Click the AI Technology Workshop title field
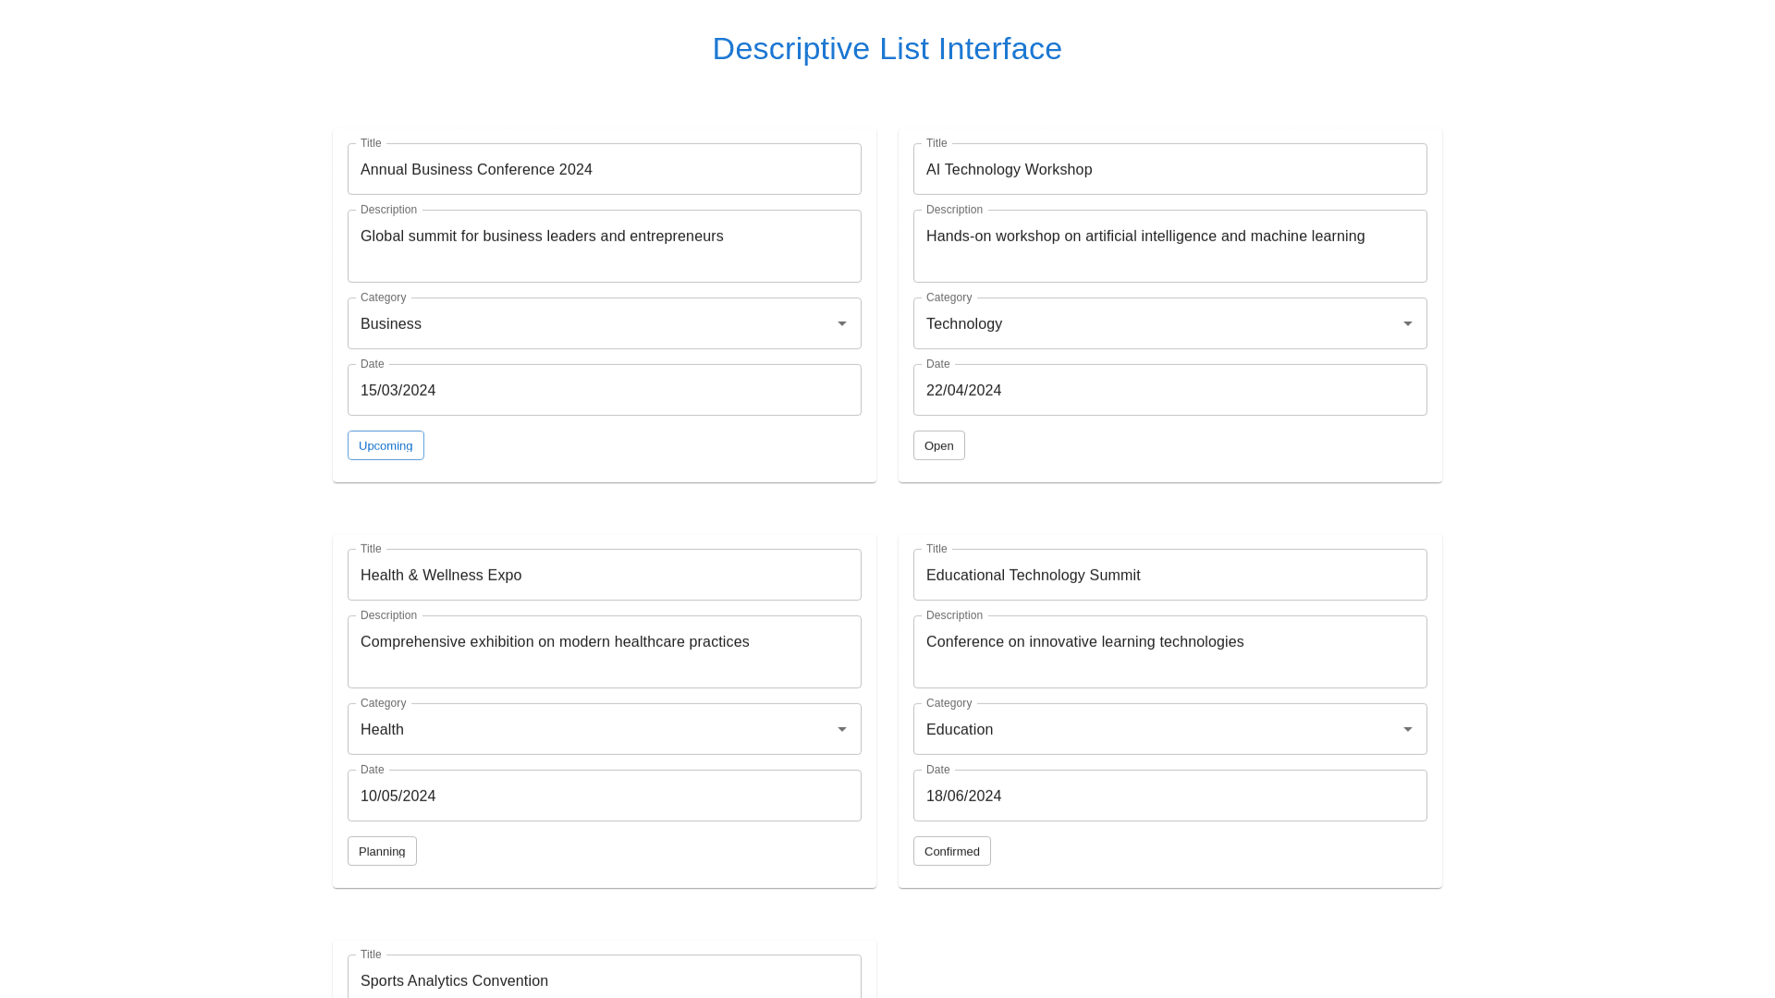Image resolution: width=1775 pixels, height=998 pixels. click(1169, 169)
